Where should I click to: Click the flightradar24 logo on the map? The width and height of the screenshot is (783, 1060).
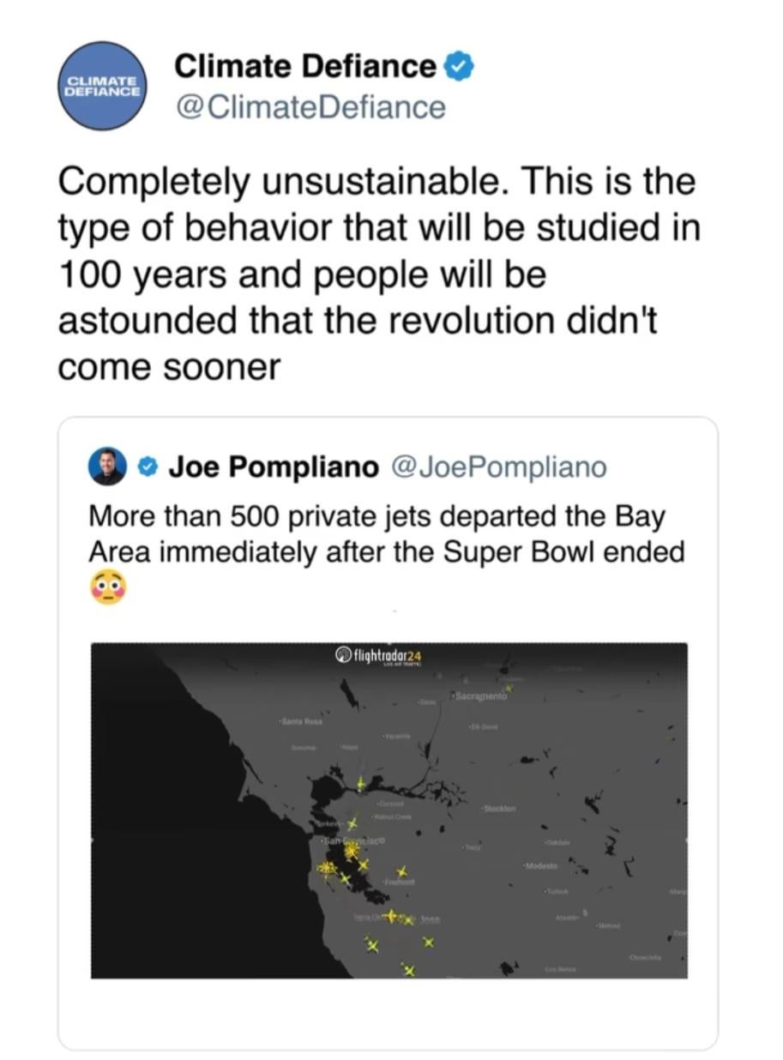coord(377,656)
